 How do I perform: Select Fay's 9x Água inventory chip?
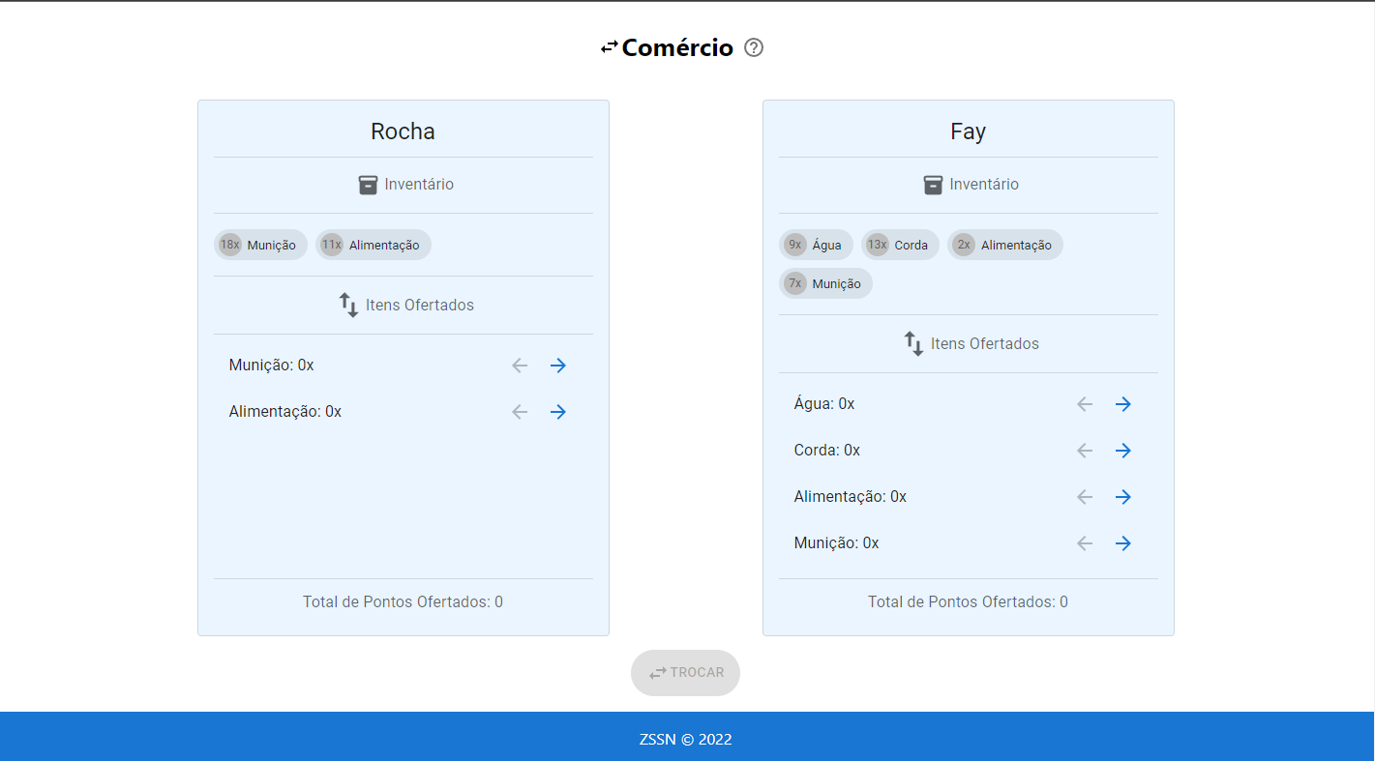click(816, 245)
